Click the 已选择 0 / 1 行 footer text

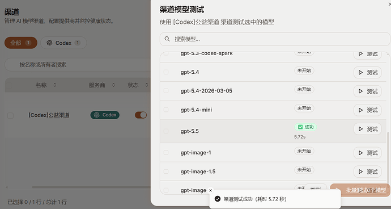point(37,202)
